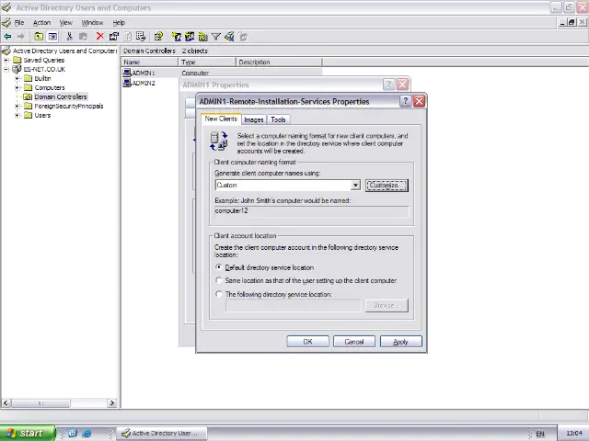Switch to the Images tab

(253, 119)
